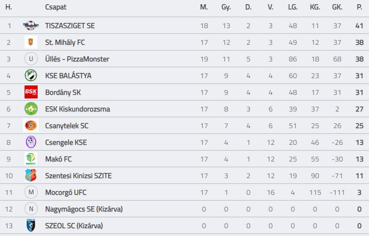Click the Csanytelek SC orange logo

(x=31, y=125)
